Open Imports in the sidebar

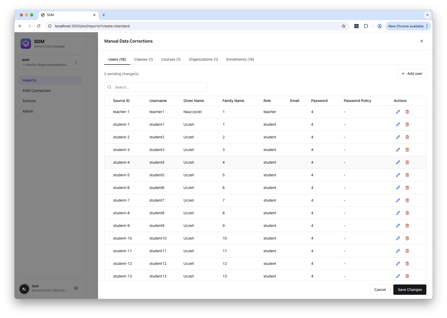pyautogui.click(x=50, y=80)
